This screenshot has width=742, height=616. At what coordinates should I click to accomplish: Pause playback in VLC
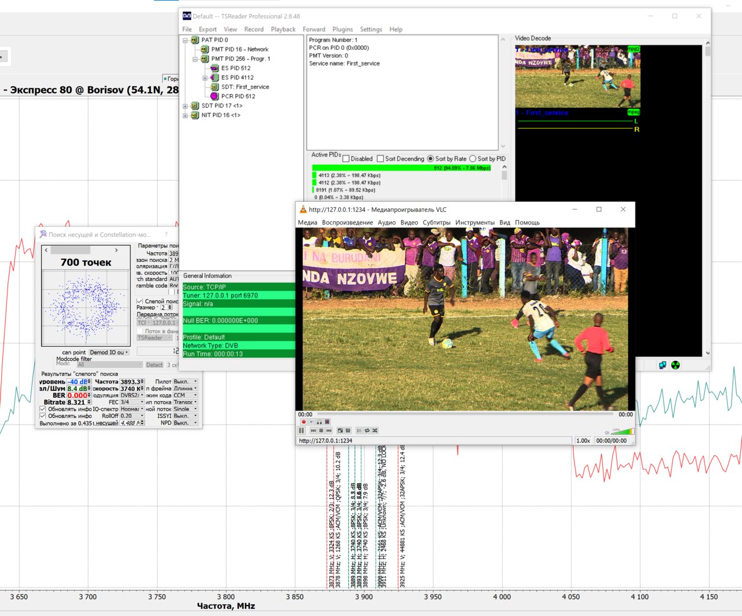pos(301,430)
